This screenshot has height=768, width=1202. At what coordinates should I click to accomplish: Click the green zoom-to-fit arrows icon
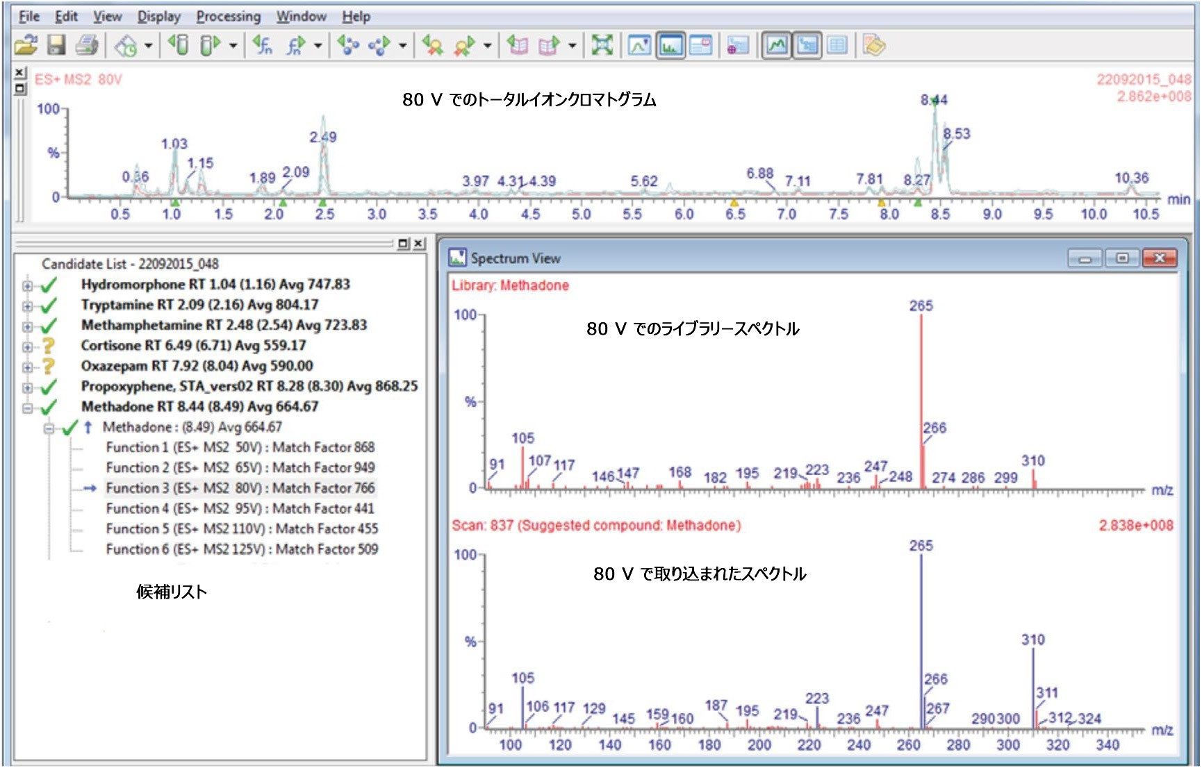tap(602, 46)
